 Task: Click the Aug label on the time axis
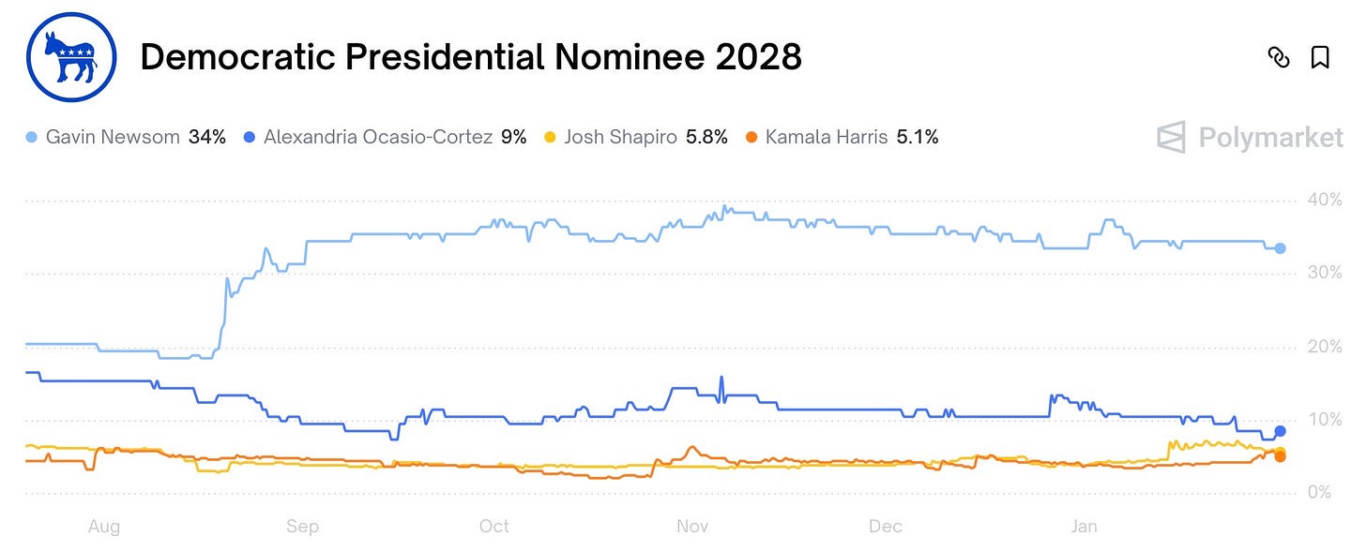(x=104, y=527)
